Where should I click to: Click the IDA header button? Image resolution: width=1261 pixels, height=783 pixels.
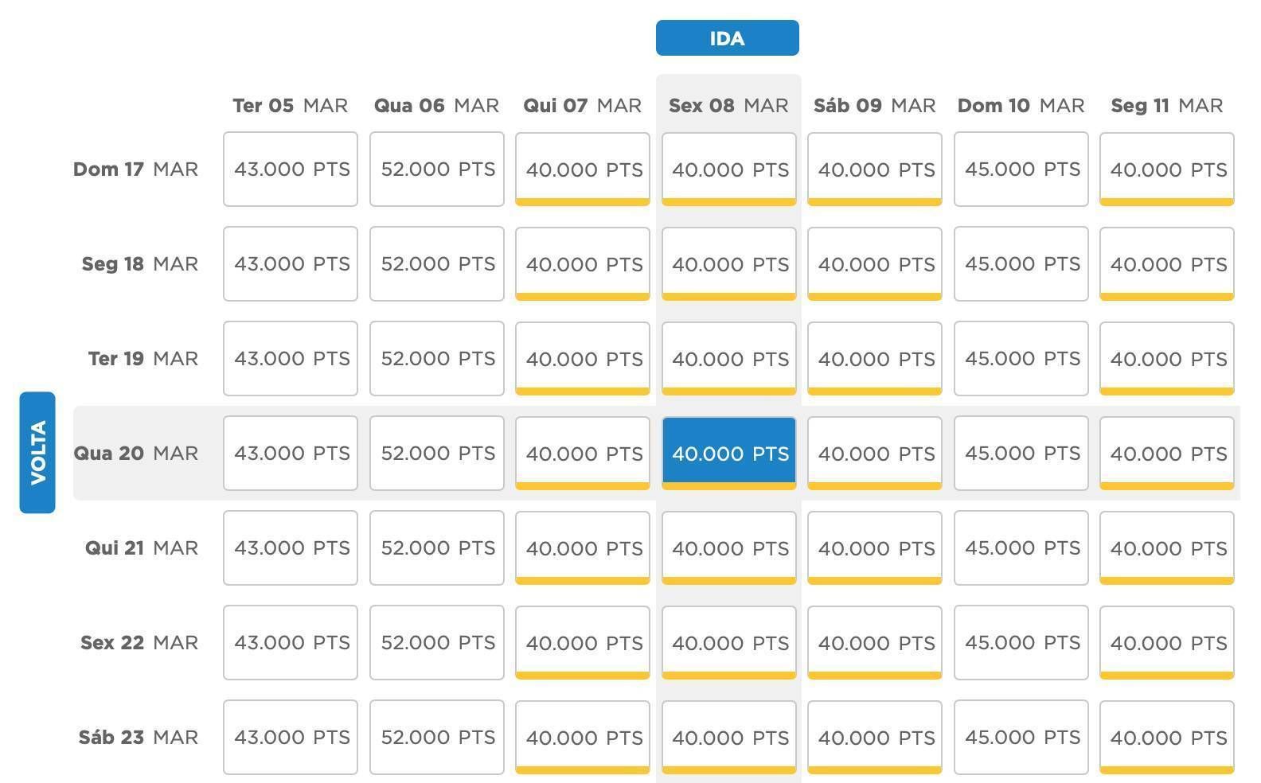click(727, 38)
